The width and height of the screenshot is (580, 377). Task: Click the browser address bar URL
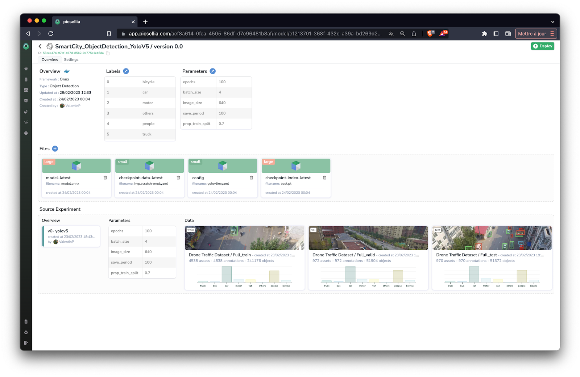[255, 34]
